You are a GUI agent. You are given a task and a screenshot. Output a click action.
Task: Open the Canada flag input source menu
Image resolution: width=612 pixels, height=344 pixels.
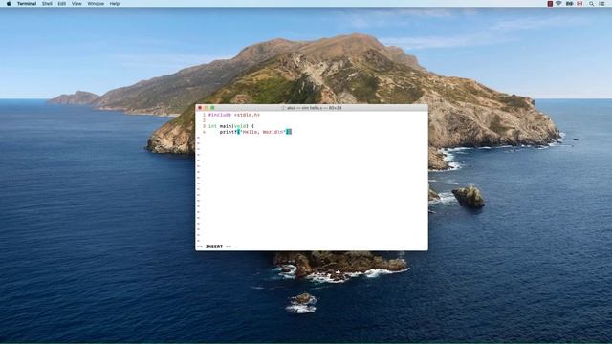pos(580,4)
